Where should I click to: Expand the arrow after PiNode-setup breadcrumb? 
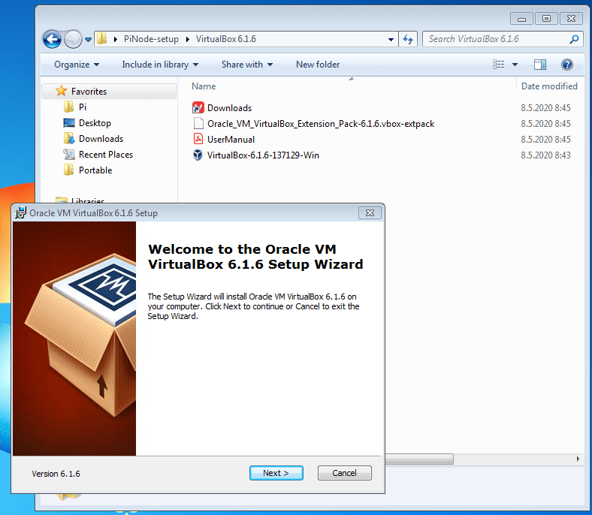pos(187,39)
